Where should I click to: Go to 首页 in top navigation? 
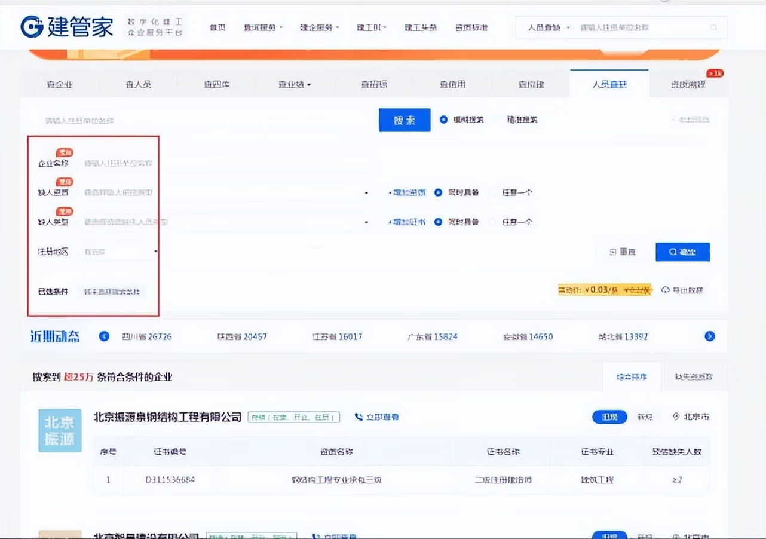pos(217,28)
